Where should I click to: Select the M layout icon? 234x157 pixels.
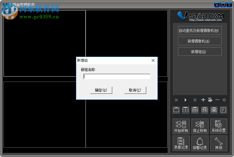click(214, 110)
